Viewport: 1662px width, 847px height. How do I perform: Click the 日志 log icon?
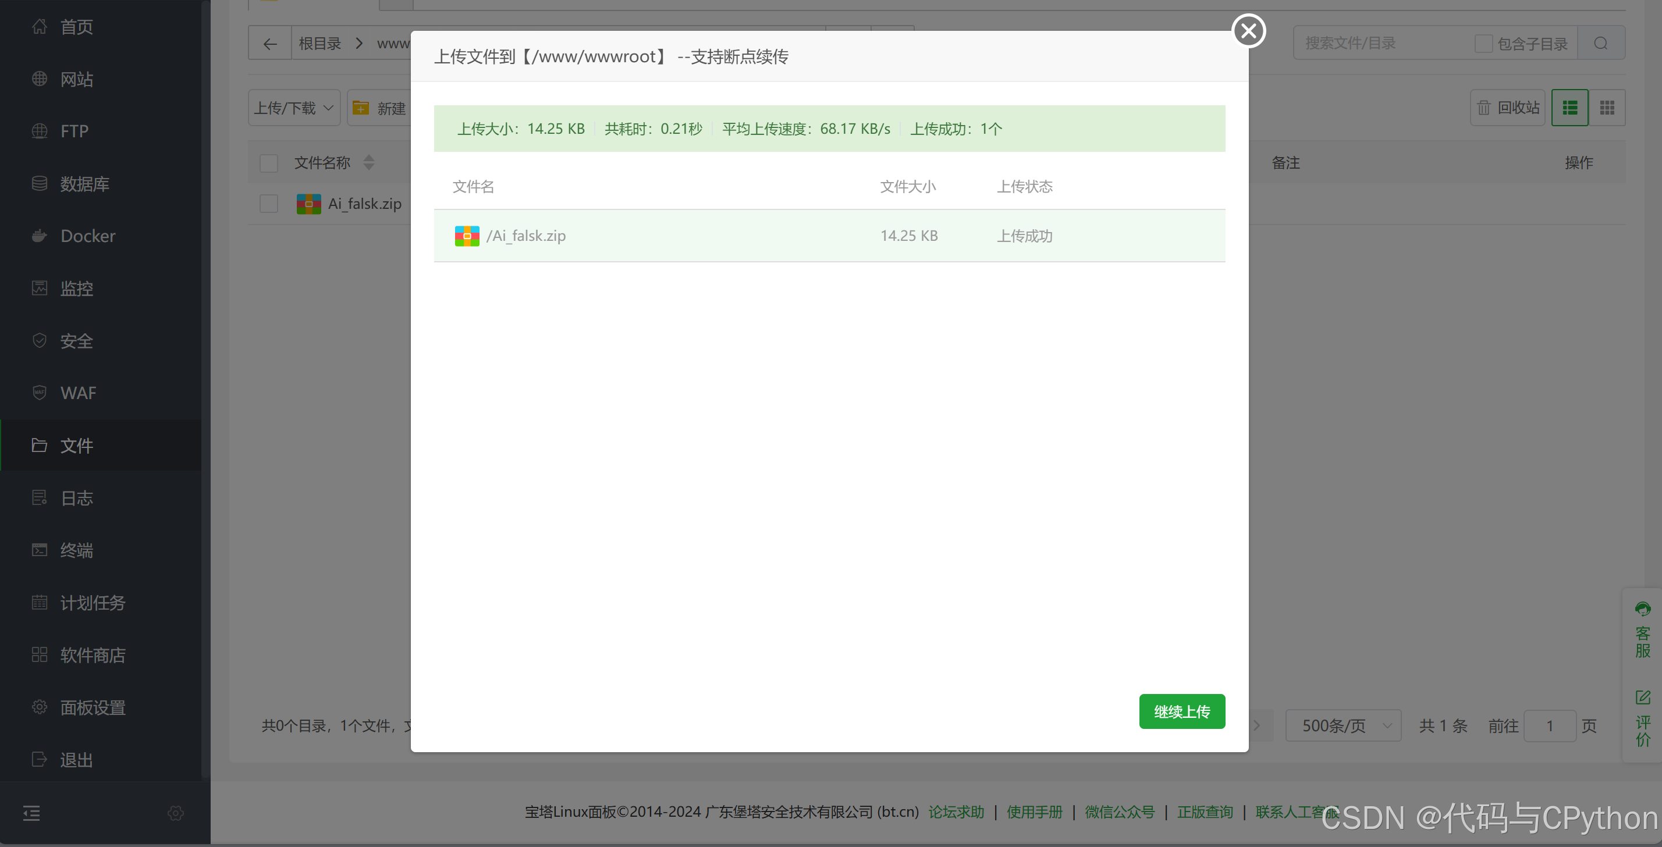click(40, 497)
